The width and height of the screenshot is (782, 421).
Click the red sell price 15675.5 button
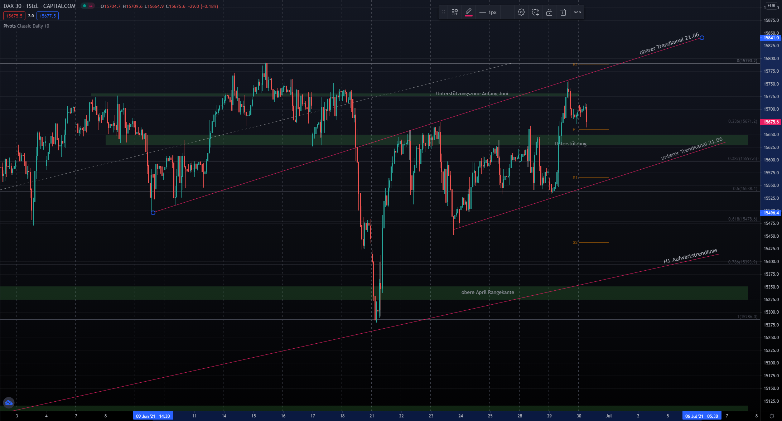(14, 16)
